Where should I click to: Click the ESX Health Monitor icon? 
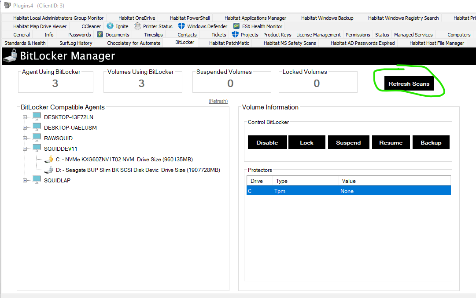[236, 26]
